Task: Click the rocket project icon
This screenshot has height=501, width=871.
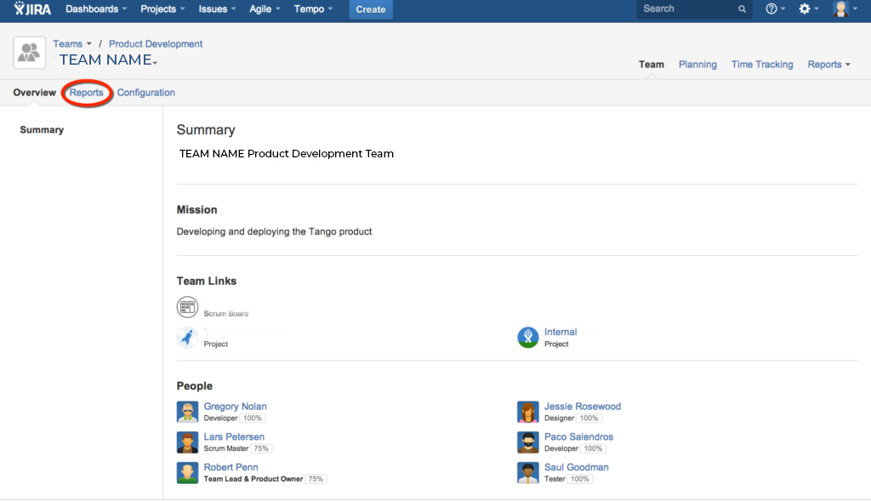Action: pos(187,337)
